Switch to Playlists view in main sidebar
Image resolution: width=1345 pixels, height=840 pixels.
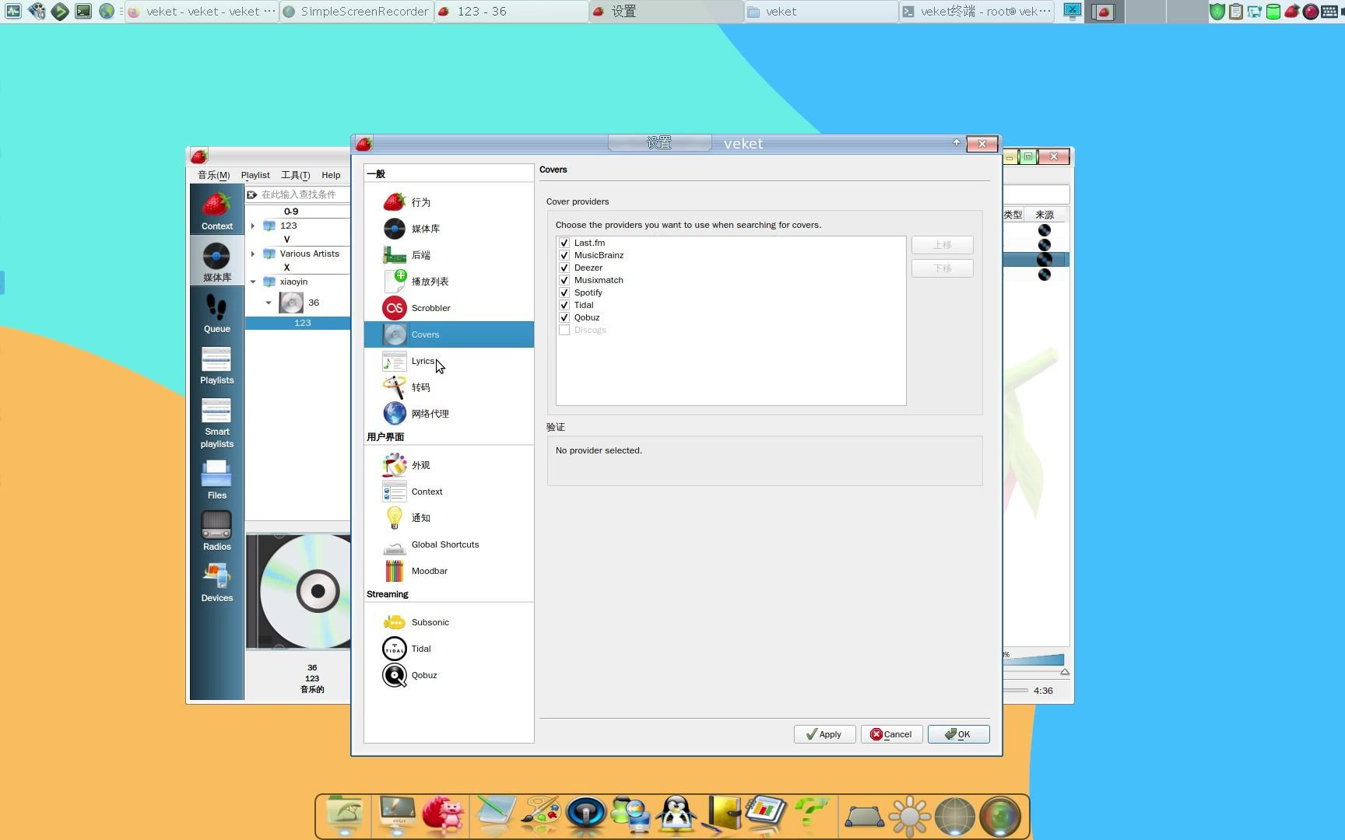pyautogui.click(x=216, y=364)
